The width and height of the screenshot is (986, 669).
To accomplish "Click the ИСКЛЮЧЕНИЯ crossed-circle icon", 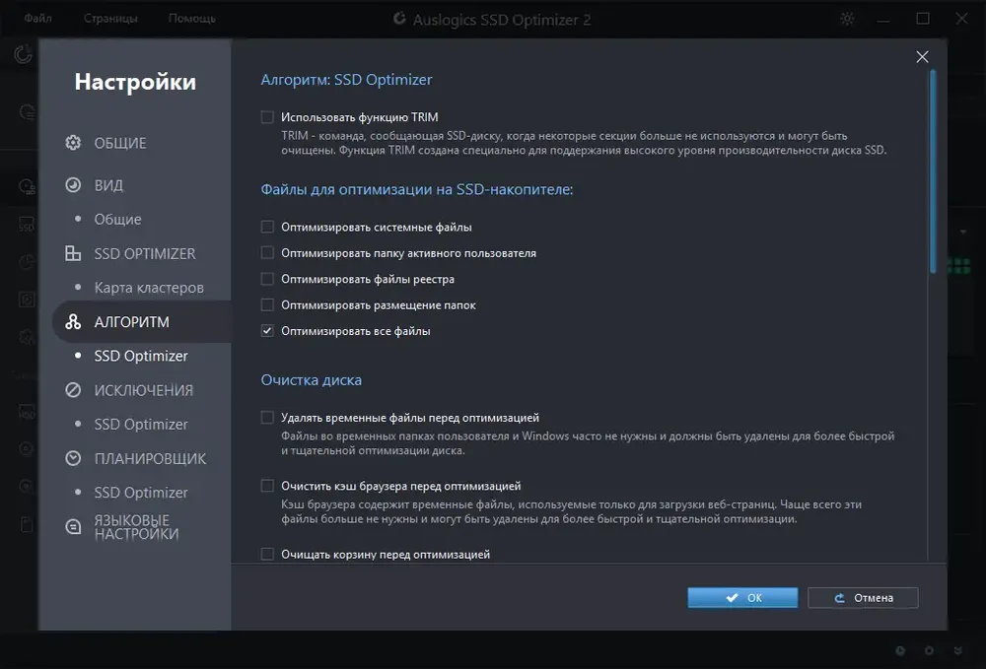I will pos(73,390).
